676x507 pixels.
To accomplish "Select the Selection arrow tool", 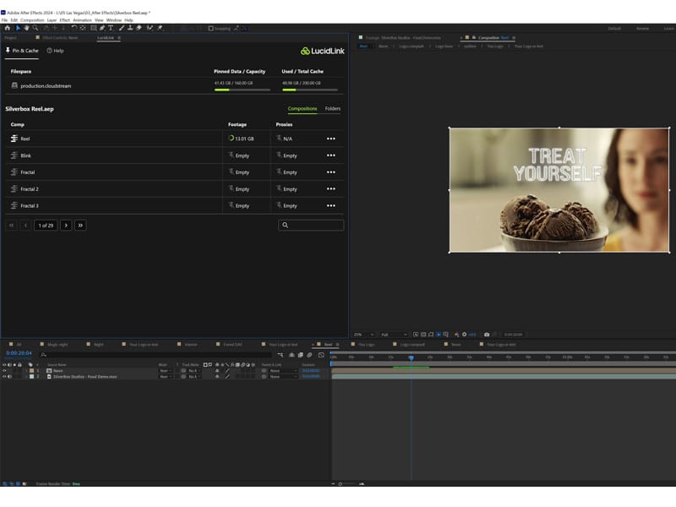I will (x=18, y=28).
